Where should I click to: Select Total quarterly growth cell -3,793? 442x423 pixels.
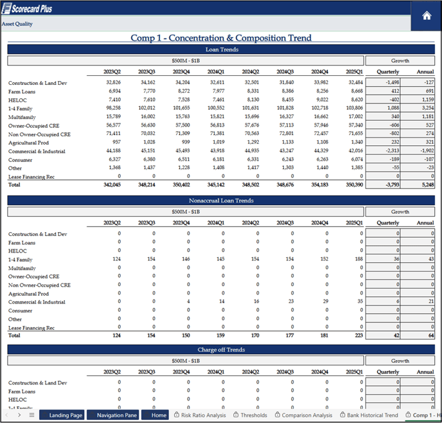point(383,184)
